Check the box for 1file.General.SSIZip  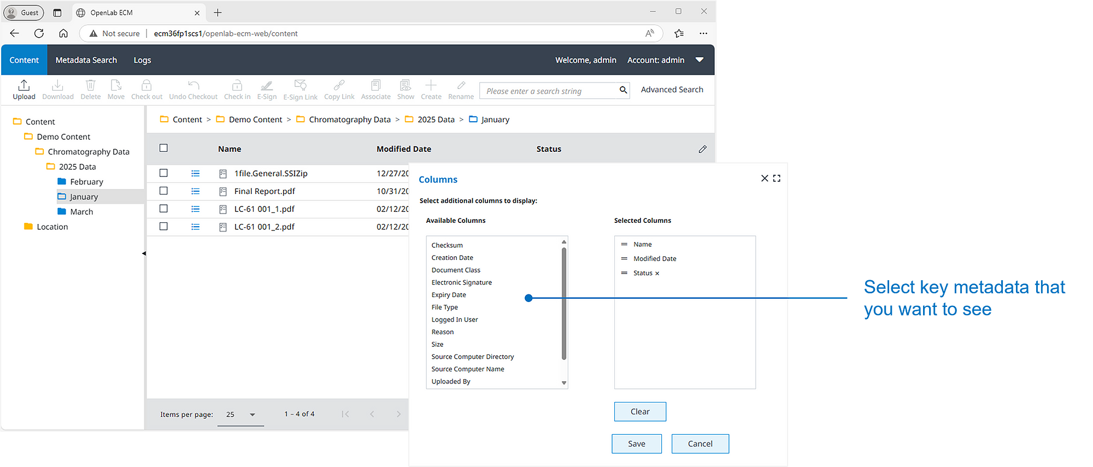point(163,173)
